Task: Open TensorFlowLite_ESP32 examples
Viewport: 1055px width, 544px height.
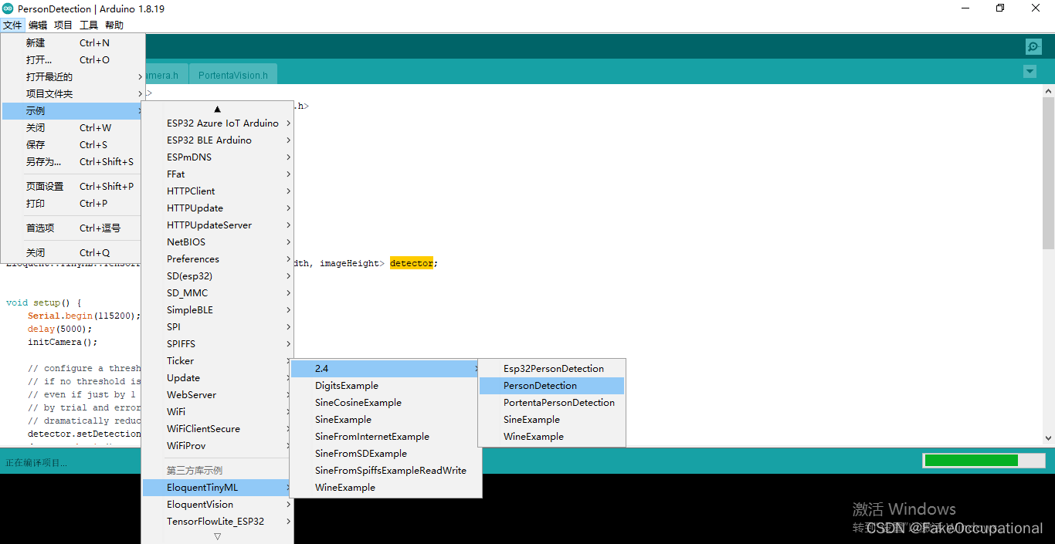Action: click(218, 522)
